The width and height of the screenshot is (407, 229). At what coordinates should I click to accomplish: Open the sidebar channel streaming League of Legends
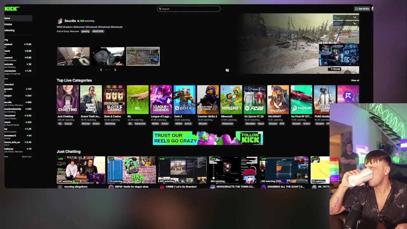[18, 72]
